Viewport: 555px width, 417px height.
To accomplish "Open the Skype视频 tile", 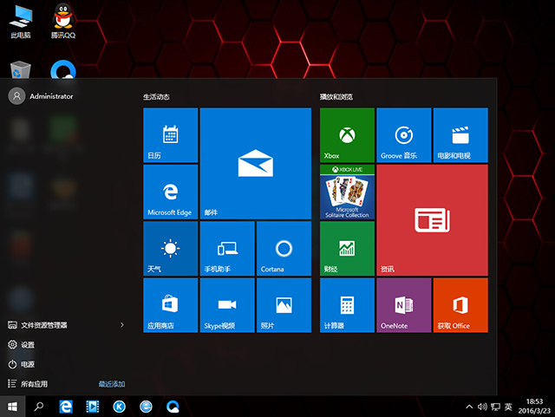I will (x=226, y=304).
